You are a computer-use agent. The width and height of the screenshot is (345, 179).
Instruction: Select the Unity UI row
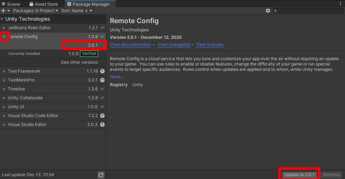click(53, 107)
